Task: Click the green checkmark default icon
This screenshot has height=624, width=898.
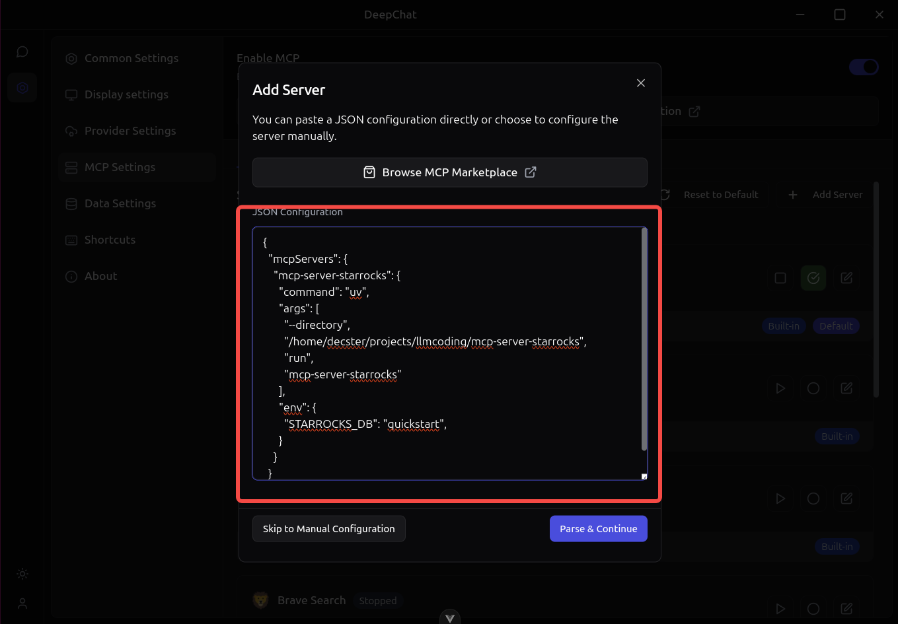Action: pyautogui.click(x=813, y=278)
